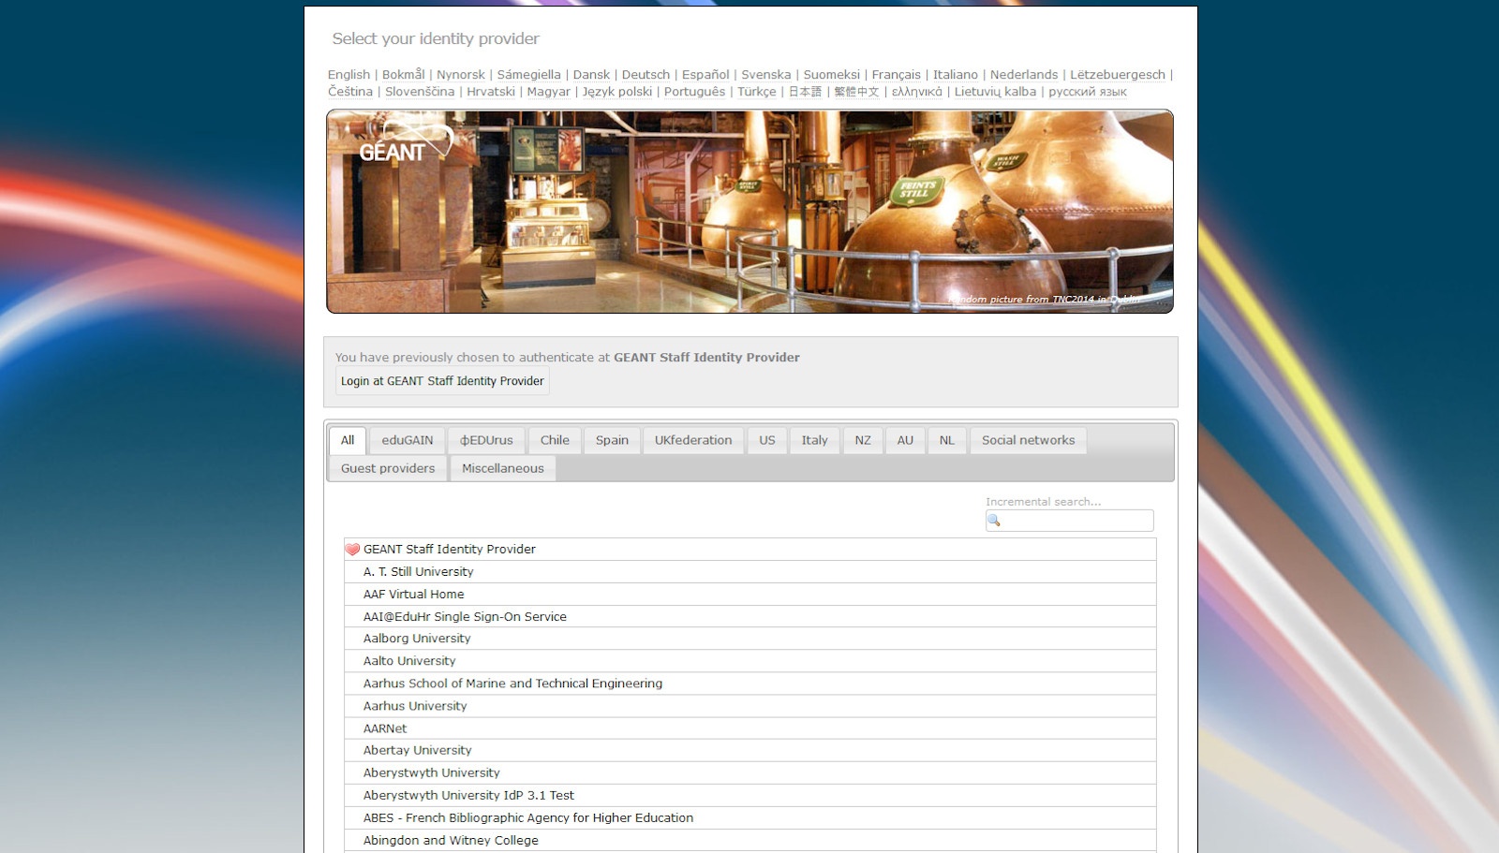Open the AU tab
Image resolution: width=1499 pixels, height=853 pixels.
[905, 440]
